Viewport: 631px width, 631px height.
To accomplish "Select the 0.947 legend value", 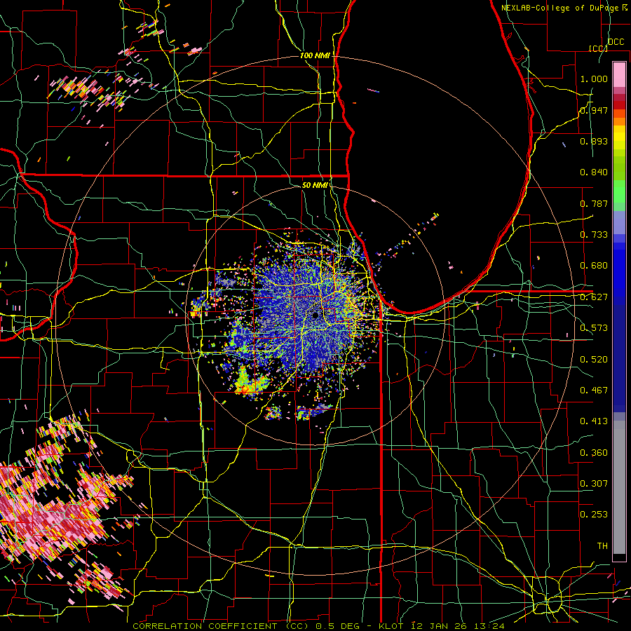I will 594,110.
